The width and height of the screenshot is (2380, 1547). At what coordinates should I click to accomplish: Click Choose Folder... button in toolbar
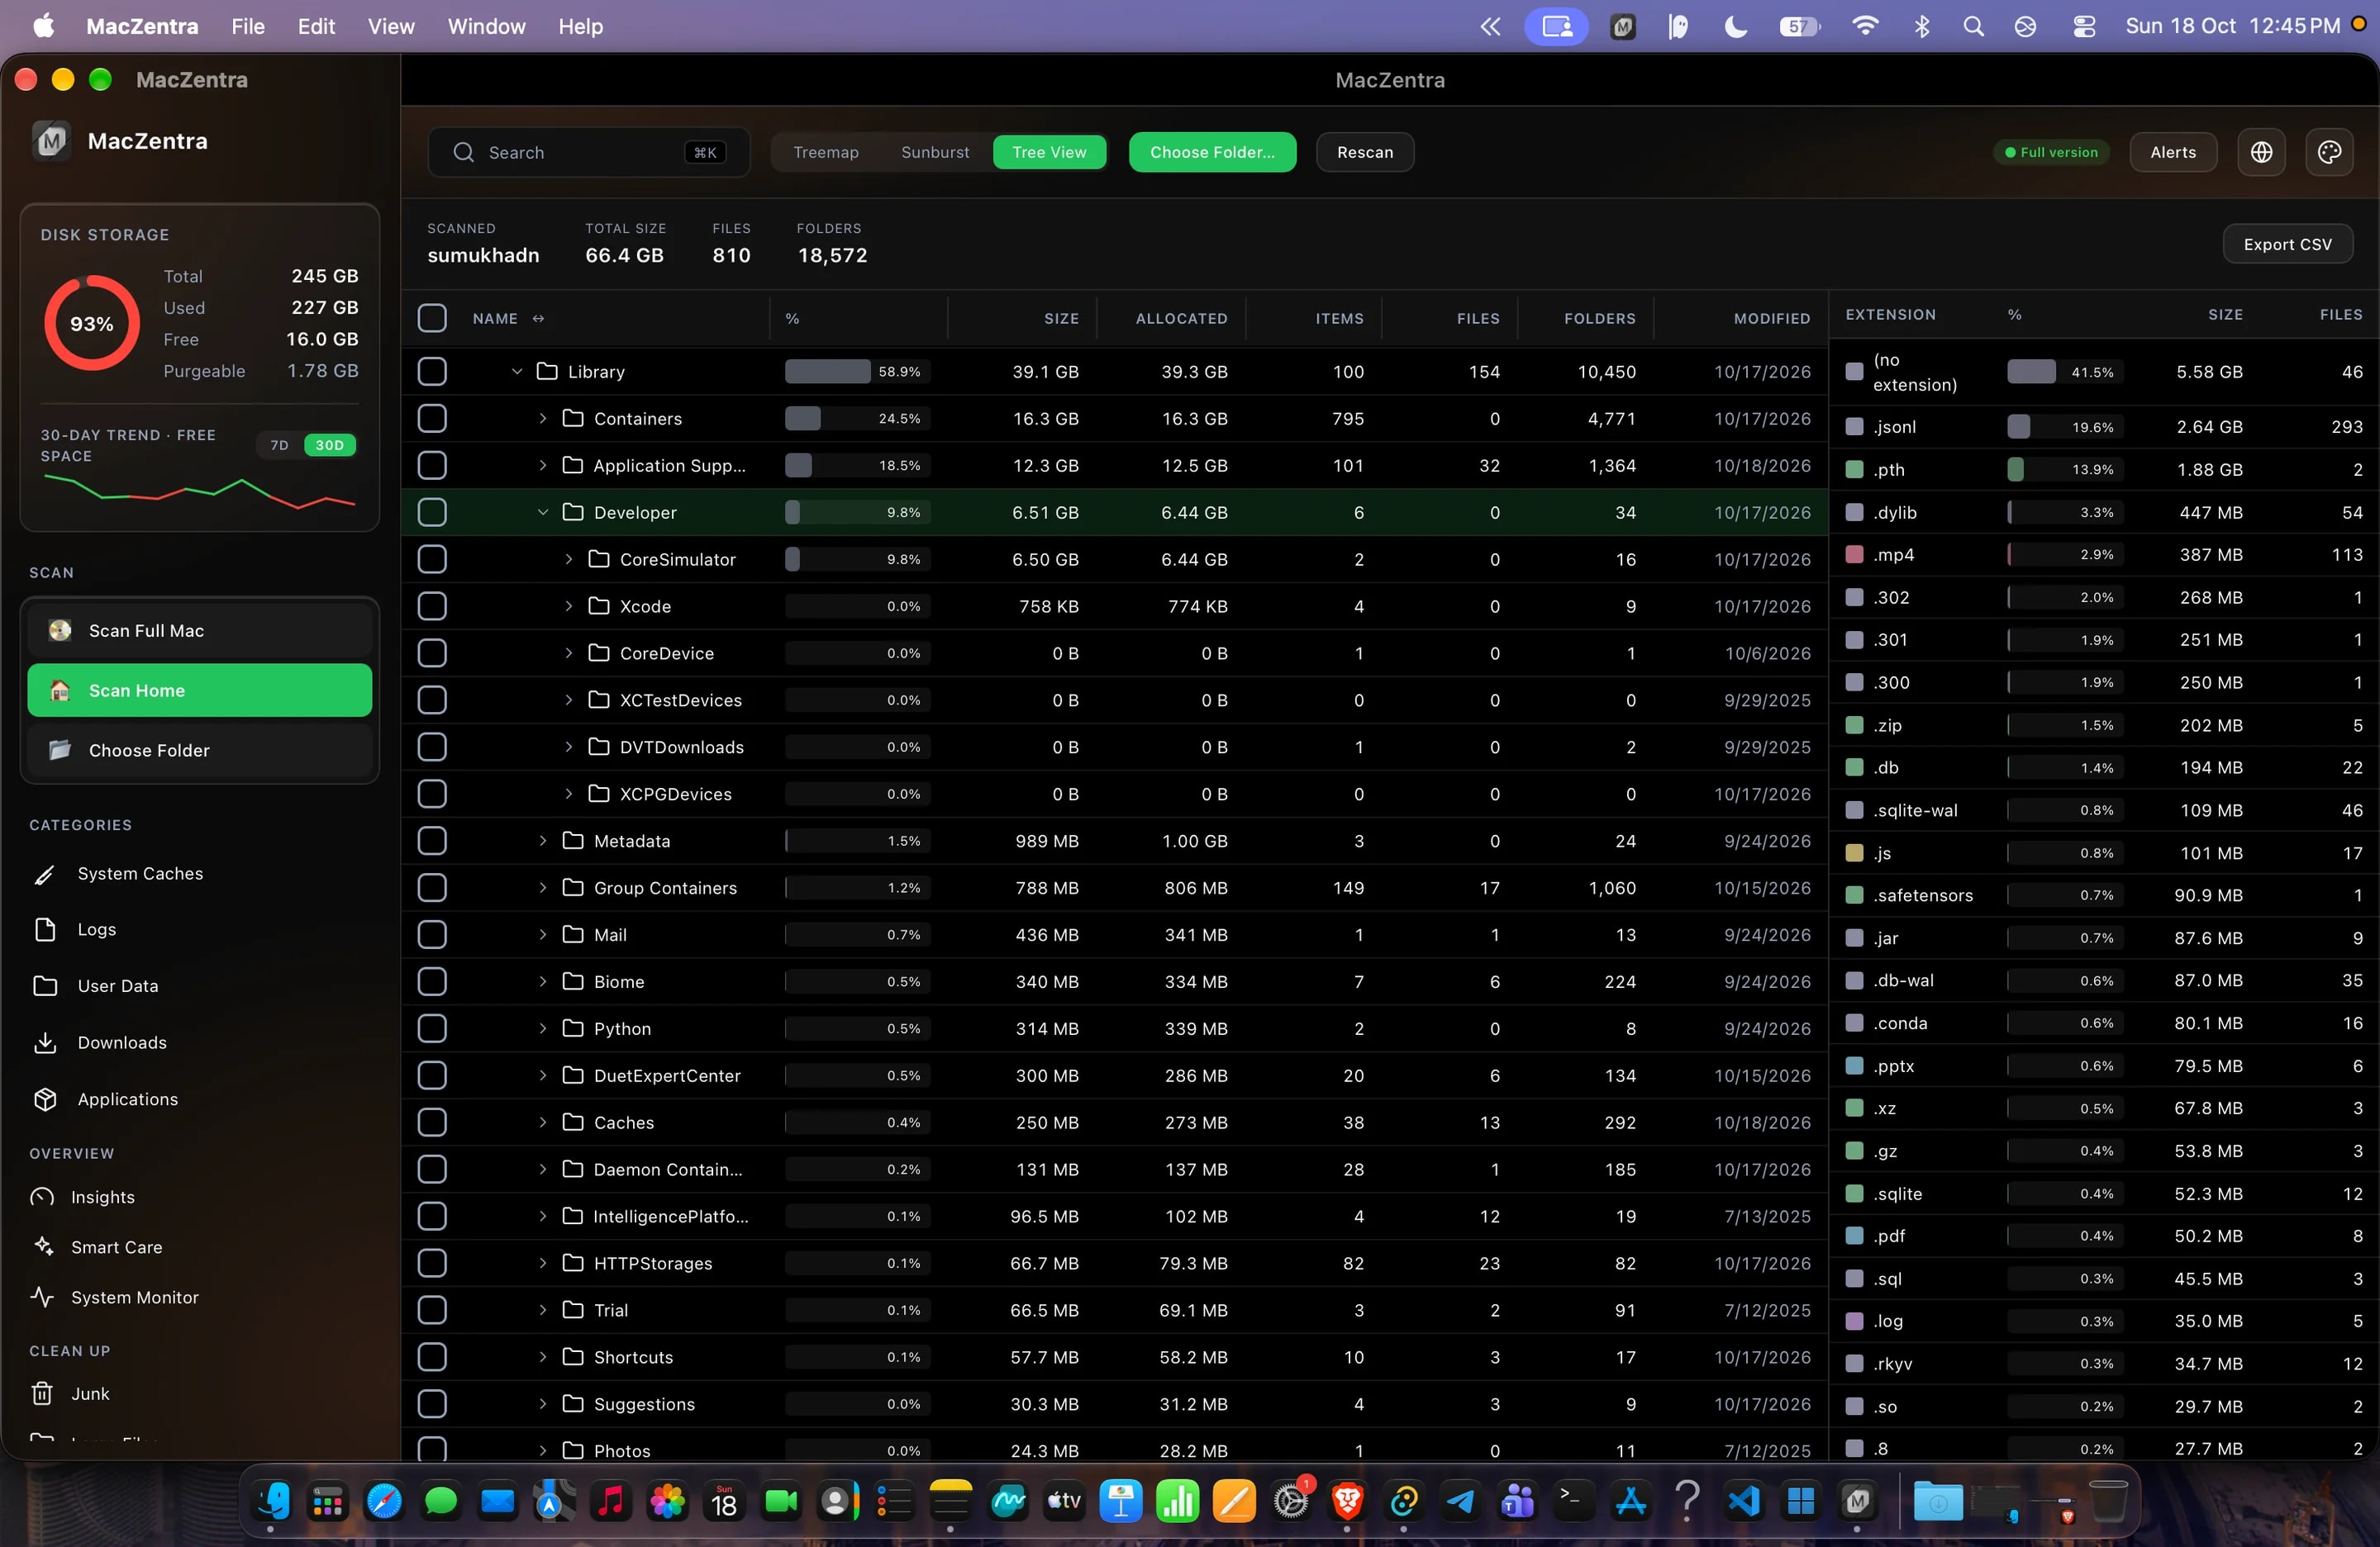[1212, 152]
